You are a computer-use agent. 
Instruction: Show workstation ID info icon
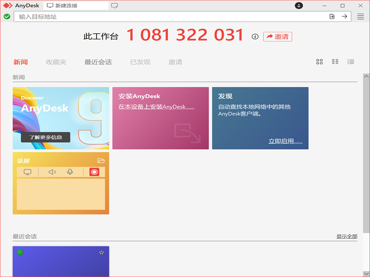(x=255, y=36)
